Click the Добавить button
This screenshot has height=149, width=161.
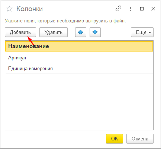pyautogui.click(x=20, y=32)
